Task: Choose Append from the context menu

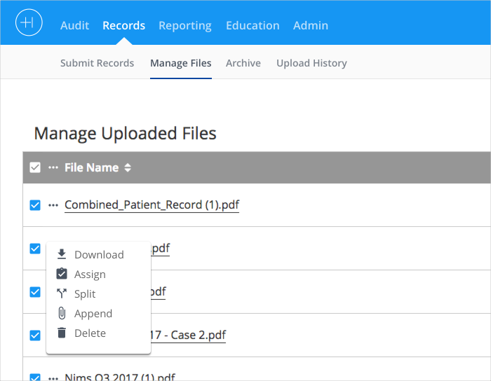Action: coord(98,314)
